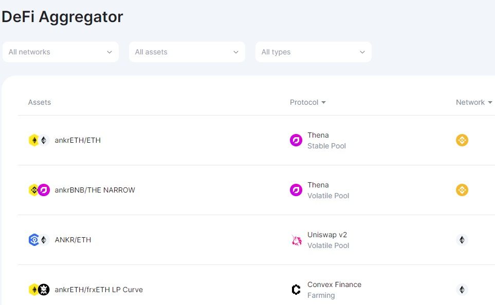Click the Thena logo in Stable Pool row
Viewport: 495px width, 305px height.
coord(296,140)
